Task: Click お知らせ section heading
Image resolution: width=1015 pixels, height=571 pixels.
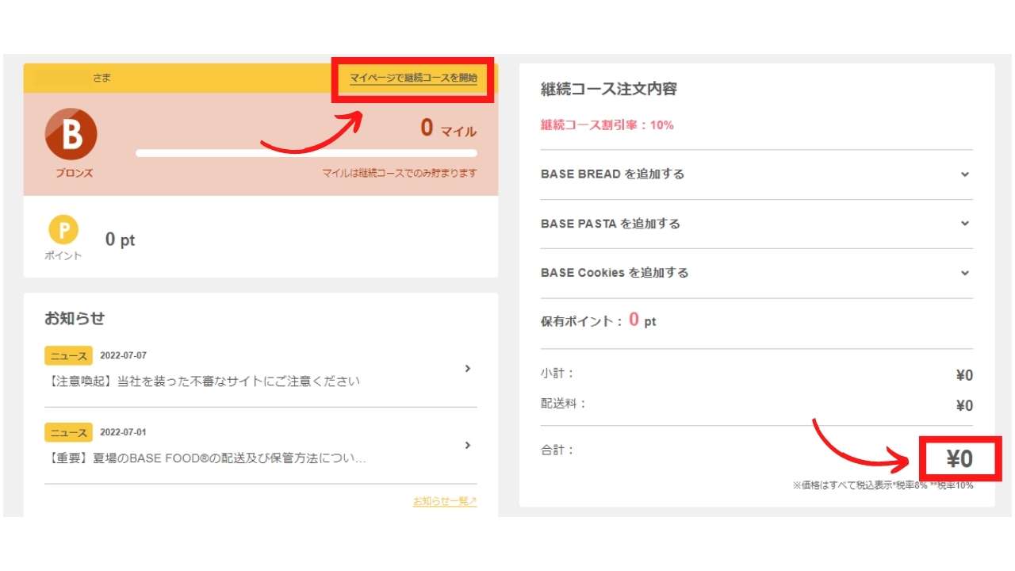Action: 75,319
